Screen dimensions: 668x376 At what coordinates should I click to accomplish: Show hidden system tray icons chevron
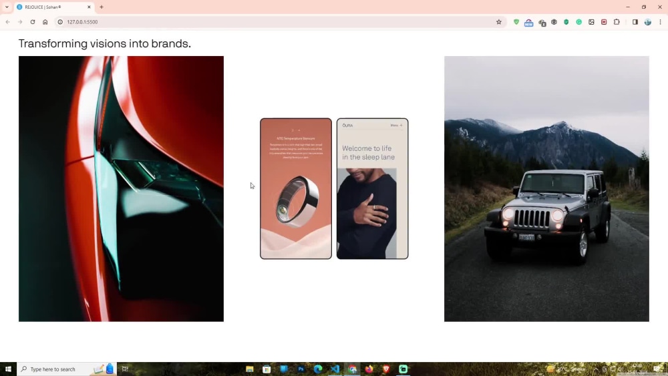[x=596, y=369]
